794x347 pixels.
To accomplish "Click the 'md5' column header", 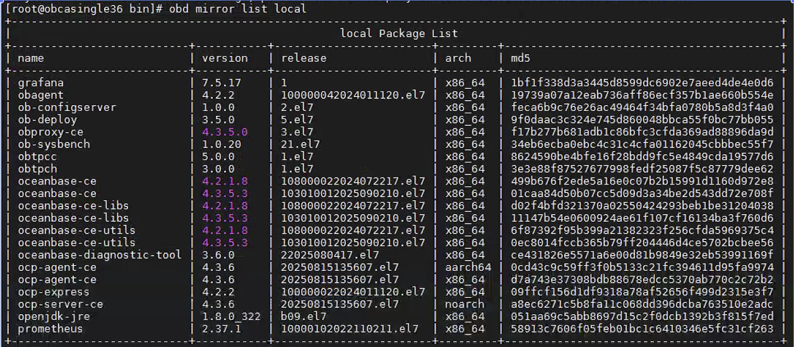I will point(521,58).
